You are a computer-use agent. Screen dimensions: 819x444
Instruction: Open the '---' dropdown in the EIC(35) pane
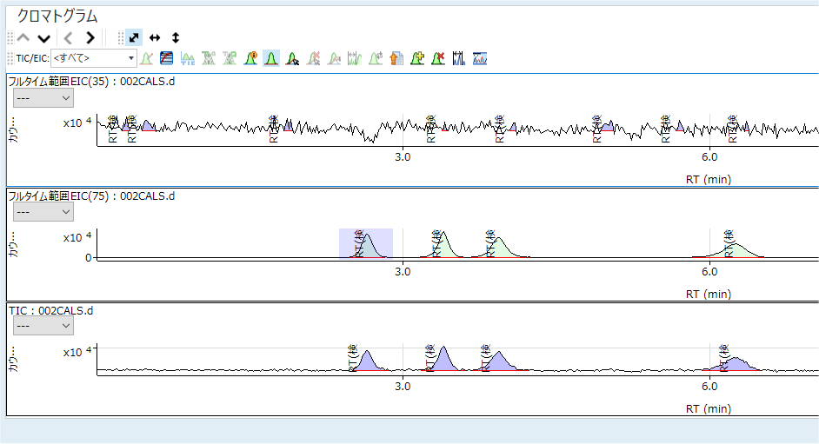click(43, 98)
